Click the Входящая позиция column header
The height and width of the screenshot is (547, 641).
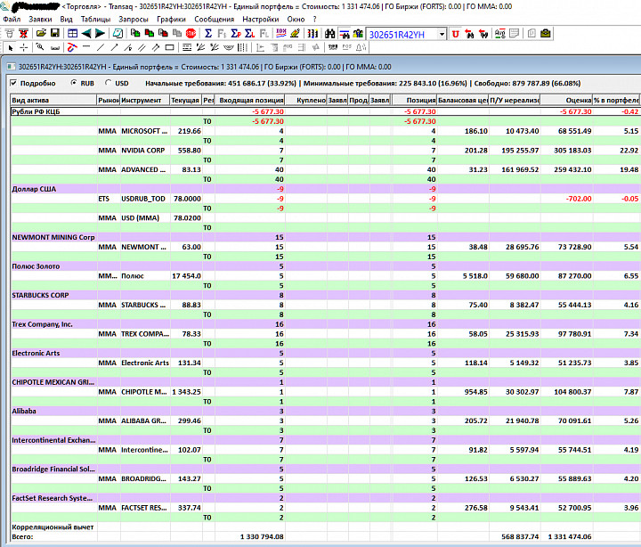tap(250, 100)
